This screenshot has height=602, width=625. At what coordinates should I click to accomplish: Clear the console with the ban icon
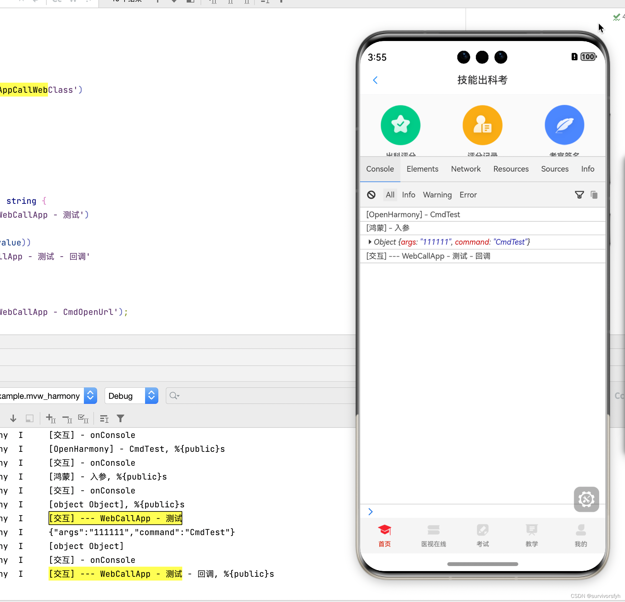point(371,195)
